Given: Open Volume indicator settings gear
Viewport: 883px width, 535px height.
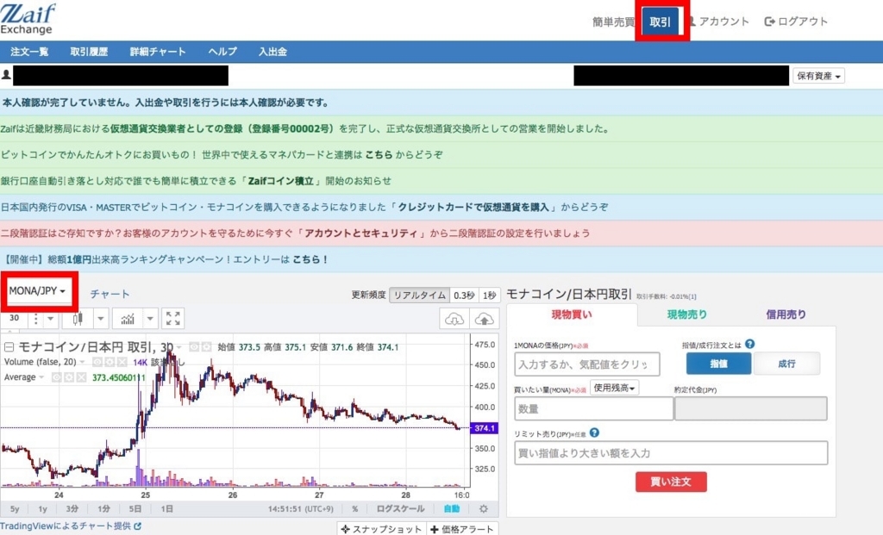Looking at the screenshot, I should [x=110, y=362].
